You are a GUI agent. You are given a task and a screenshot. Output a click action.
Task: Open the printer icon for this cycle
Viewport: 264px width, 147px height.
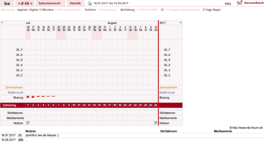tap(90, 3)
